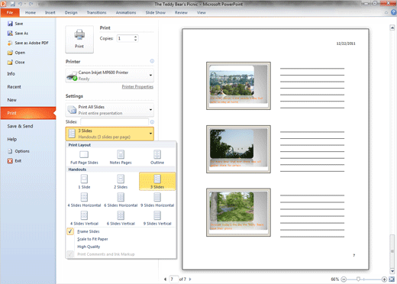
Task: Choose 9 Slides Vertical handout
Action: [157, 218]
